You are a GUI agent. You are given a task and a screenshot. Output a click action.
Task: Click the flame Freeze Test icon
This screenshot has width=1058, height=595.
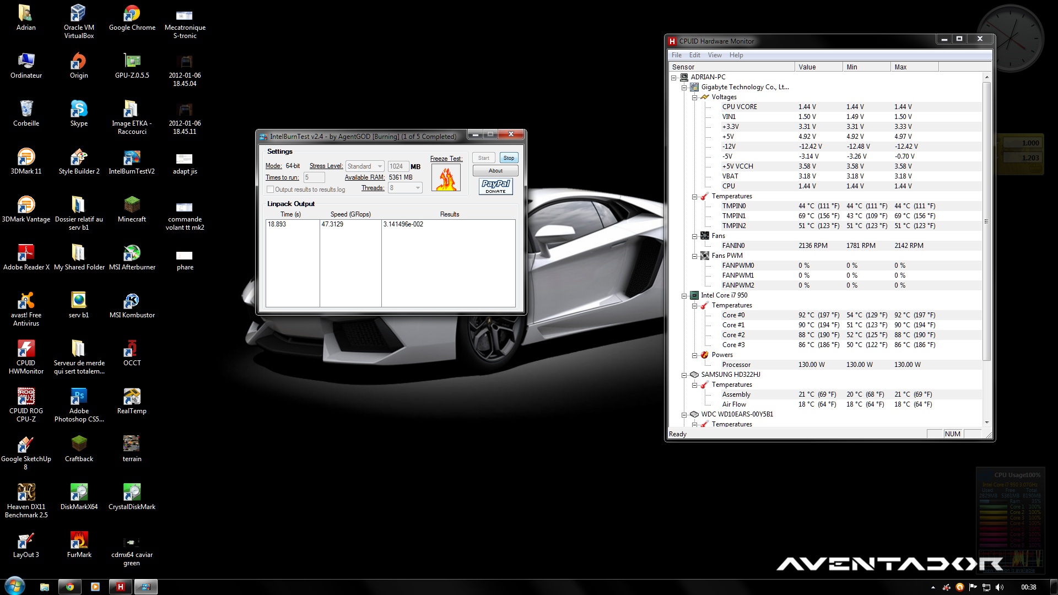(x=446, y=178)
